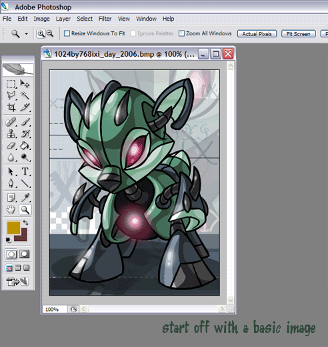Viewport: 328px width, 347px height.
Task: Select the Type tool
Action: tap(25, 171)
